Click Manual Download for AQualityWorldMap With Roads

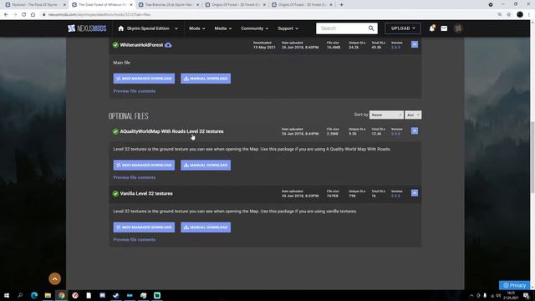coord(206,166)
